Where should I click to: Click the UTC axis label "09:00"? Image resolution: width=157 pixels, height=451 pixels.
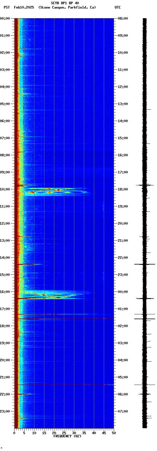[123, 36]
